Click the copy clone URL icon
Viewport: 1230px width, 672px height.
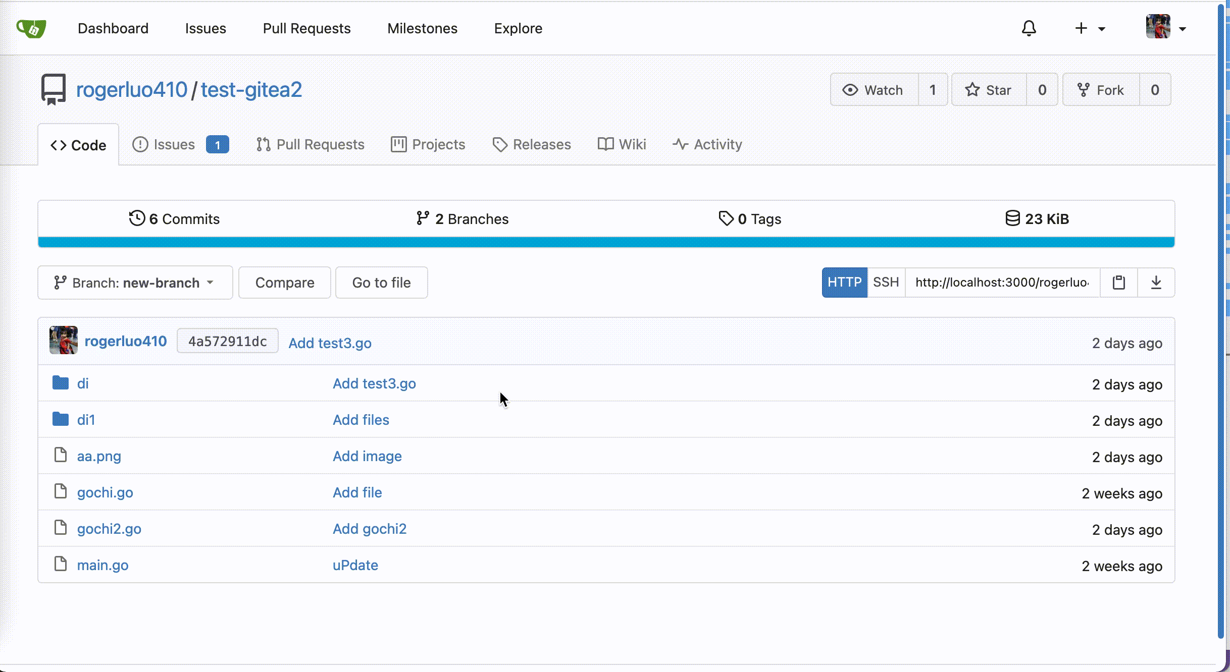[1119, 282]
